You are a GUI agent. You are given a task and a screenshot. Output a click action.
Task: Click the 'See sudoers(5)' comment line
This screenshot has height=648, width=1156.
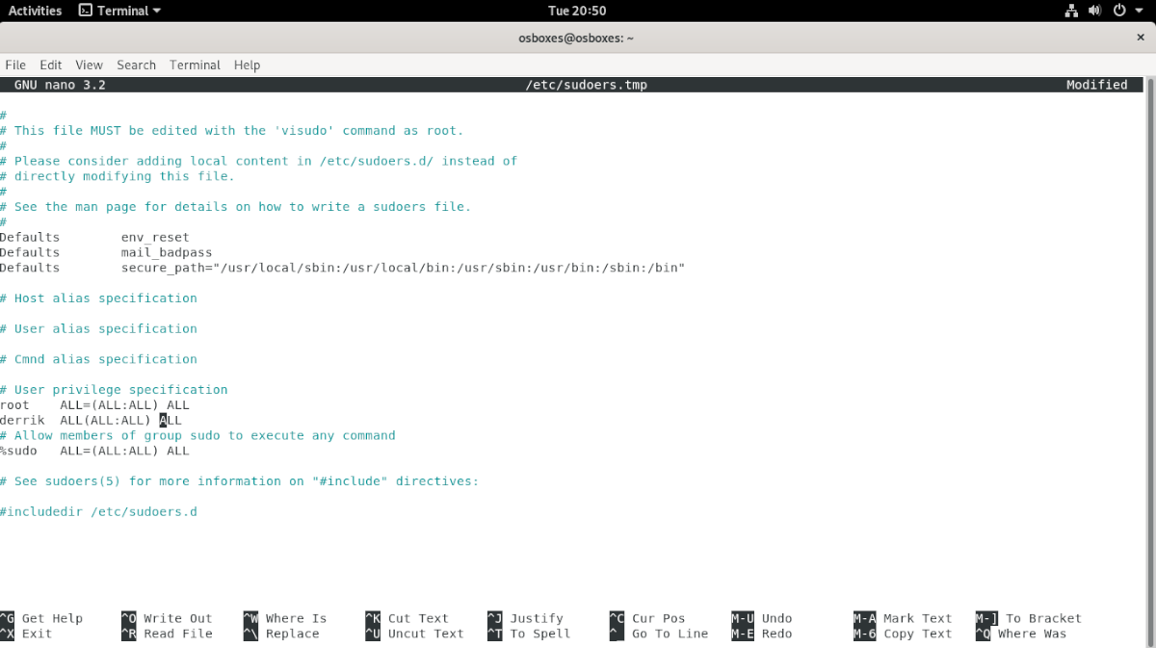coord(239,481)
